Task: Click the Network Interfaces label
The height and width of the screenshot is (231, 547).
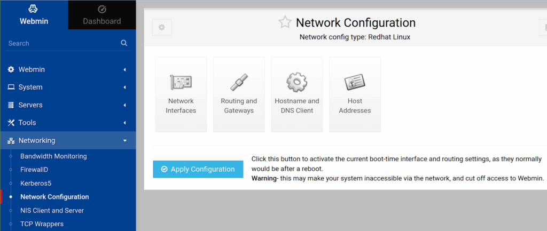Action: tap(181, 106)
